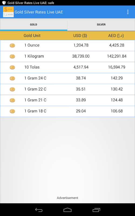Click the gold coin icon beside 10 Tolas
Image resolution: width=135 pixels, height=216 pixels.
12,67
